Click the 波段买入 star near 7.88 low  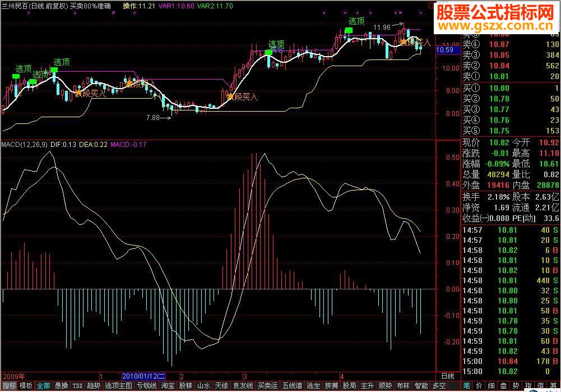pyautogui.click(x=230, y=96)
